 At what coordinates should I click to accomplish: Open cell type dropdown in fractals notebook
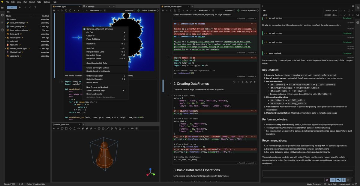click(96, 10)
